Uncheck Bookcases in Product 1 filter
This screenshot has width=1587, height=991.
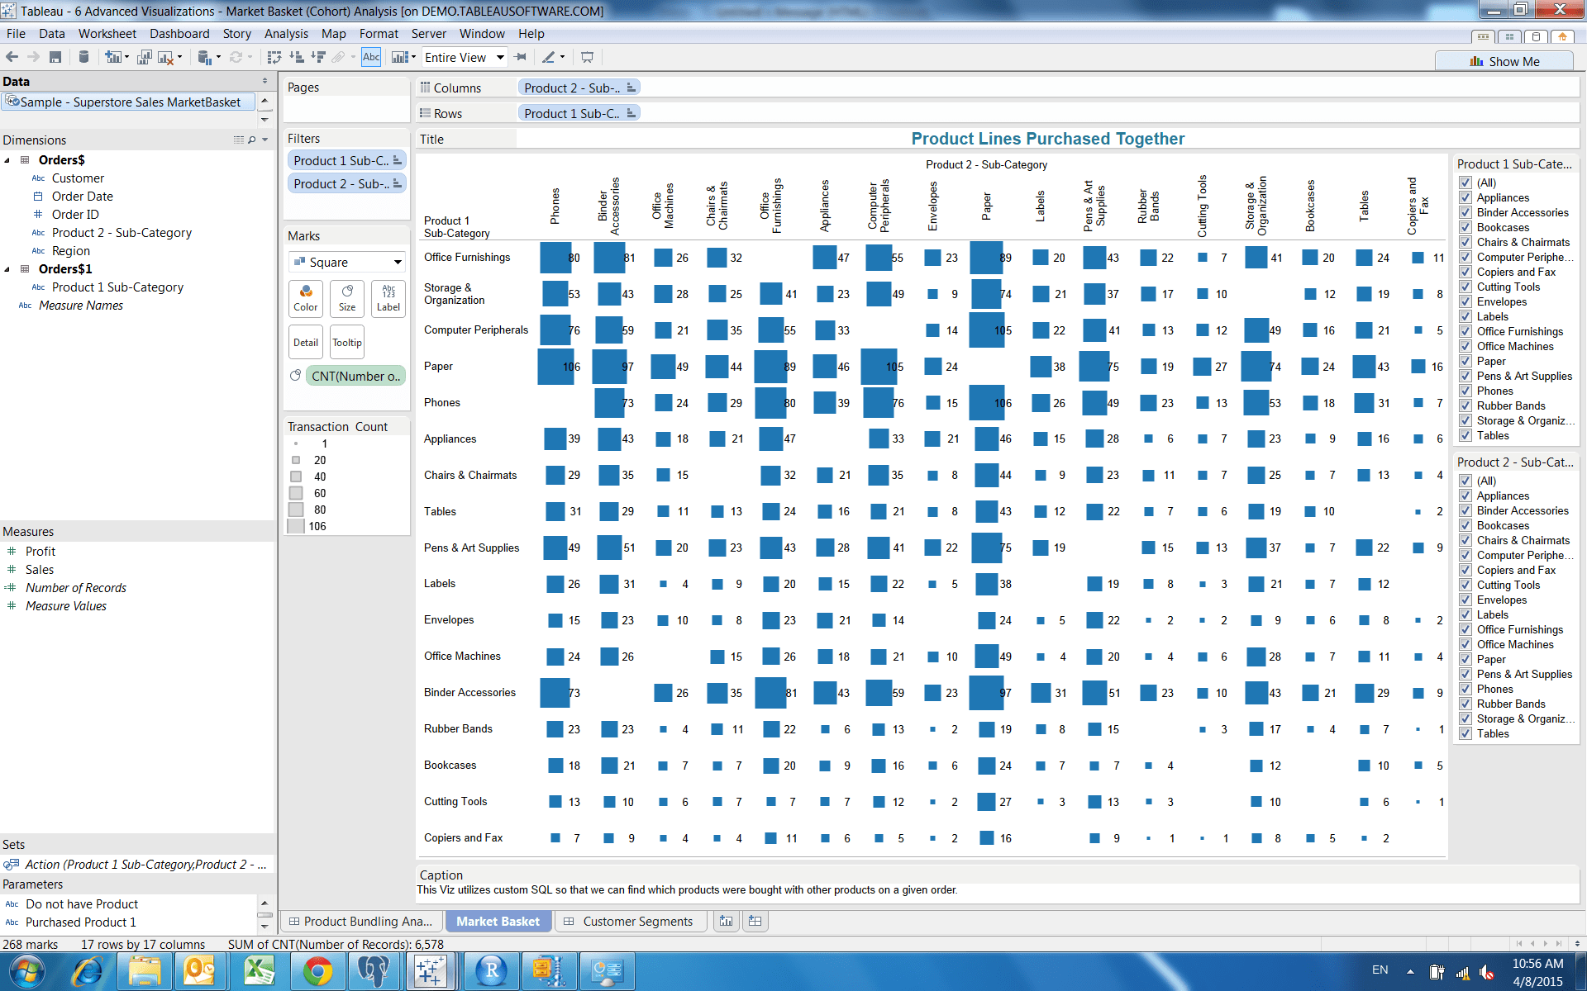(x=1465, y=228)
